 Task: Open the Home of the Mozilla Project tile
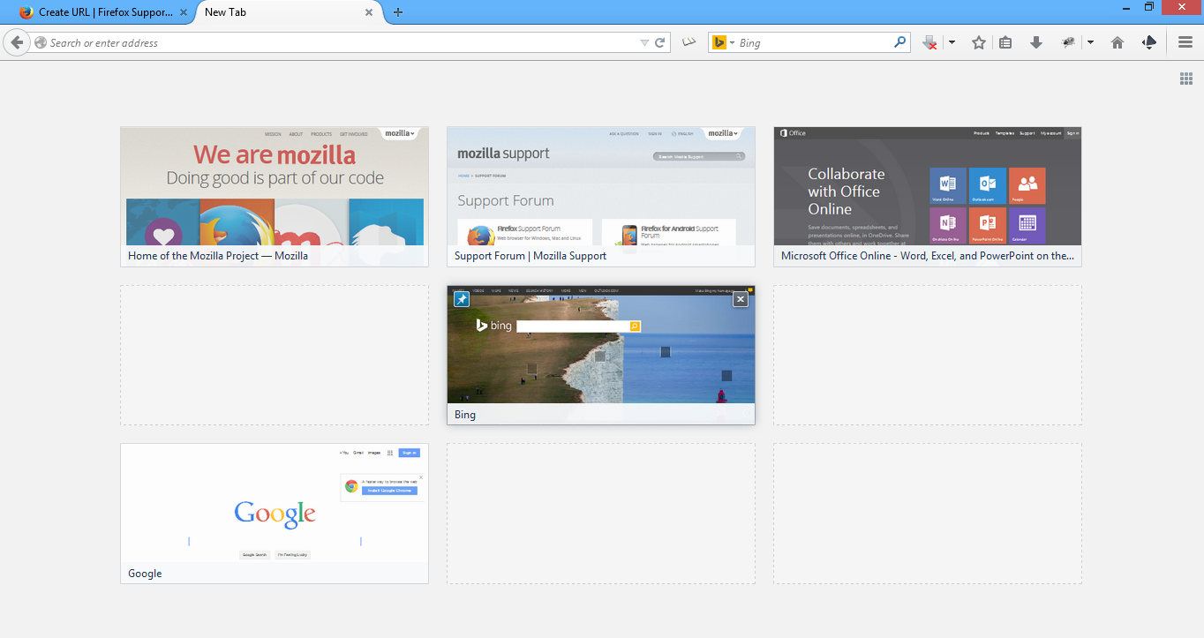tap(275, 197)
